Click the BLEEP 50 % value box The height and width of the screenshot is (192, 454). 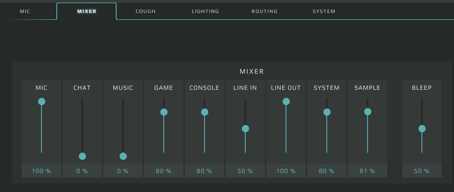(422, 171)
